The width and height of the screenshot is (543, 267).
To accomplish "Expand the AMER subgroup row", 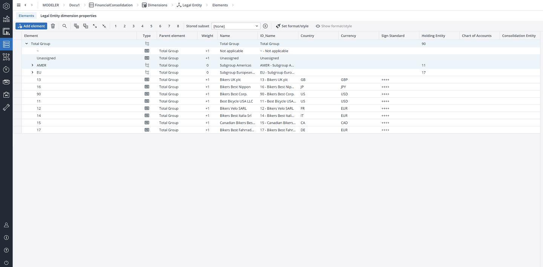I will tap(32, 65).
